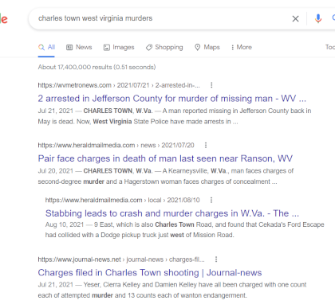Screen dimensions: 335x308
Task: Open 'Pair face charges in death' result
Action: pos(165,158)
